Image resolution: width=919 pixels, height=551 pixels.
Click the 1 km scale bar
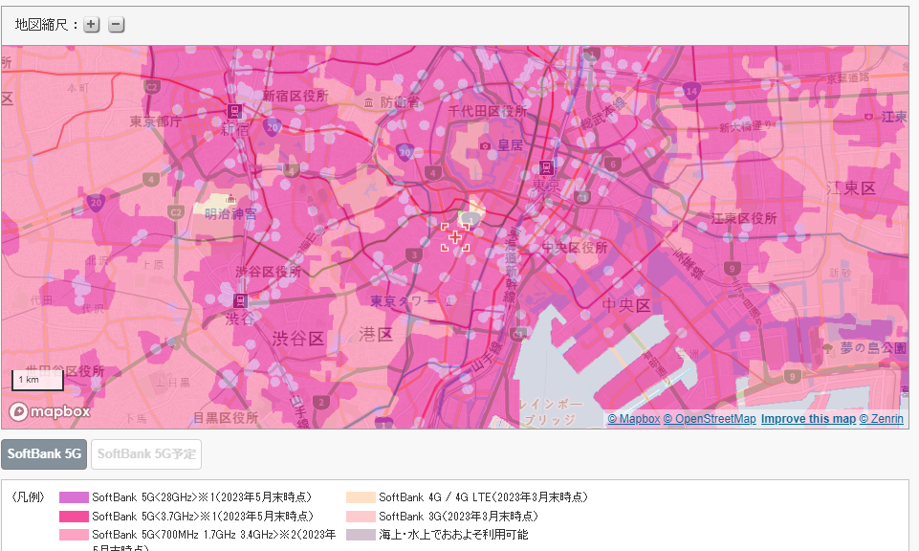coord(37,380)
